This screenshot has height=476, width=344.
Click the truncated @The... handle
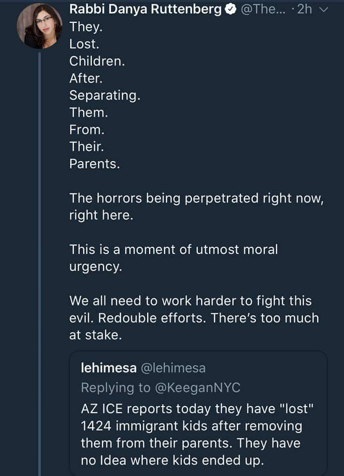pyautogui.click(x=261, y=9)
